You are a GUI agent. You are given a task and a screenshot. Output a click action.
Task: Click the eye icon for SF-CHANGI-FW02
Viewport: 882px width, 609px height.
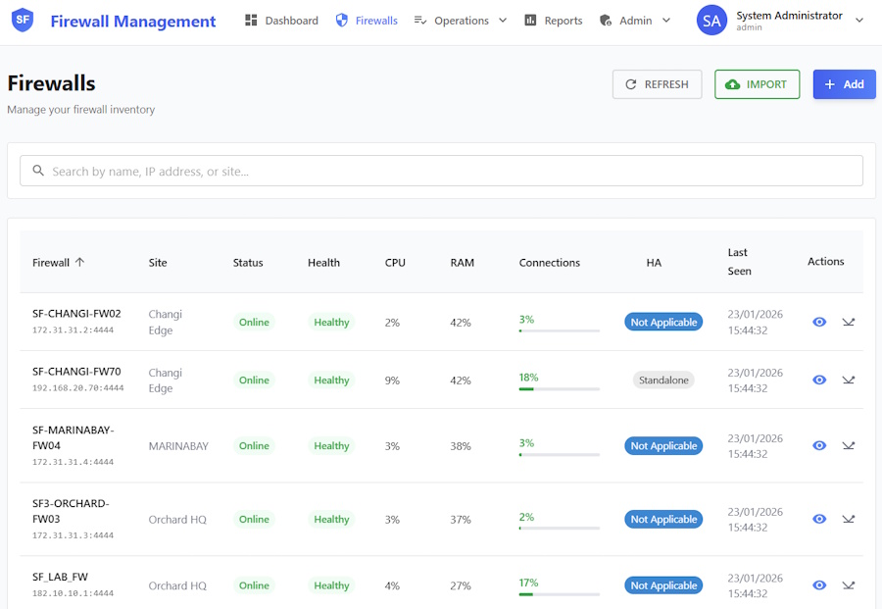pos(819,322)
